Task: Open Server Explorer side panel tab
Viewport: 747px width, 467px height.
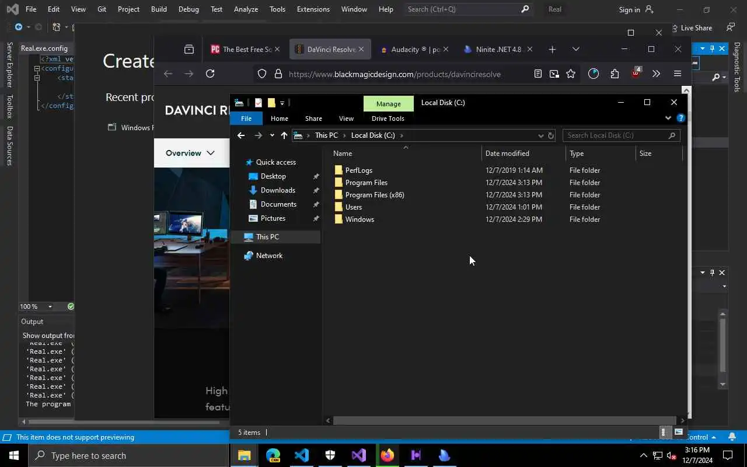Action: click(9, 65)
